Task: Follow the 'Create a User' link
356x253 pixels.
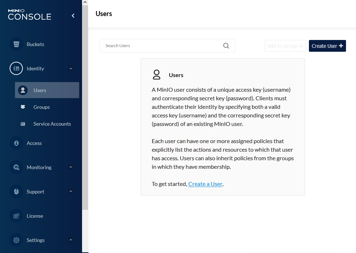Action: click(205, 184)
